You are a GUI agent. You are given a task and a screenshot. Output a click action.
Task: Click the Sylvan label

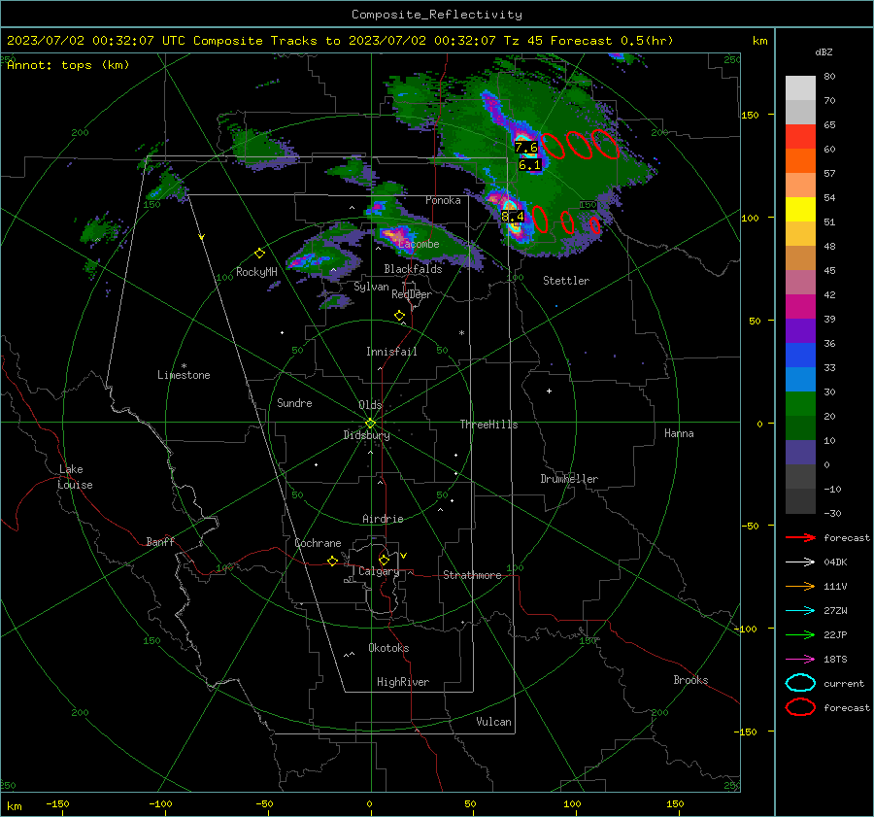click(x=371, y=287)
